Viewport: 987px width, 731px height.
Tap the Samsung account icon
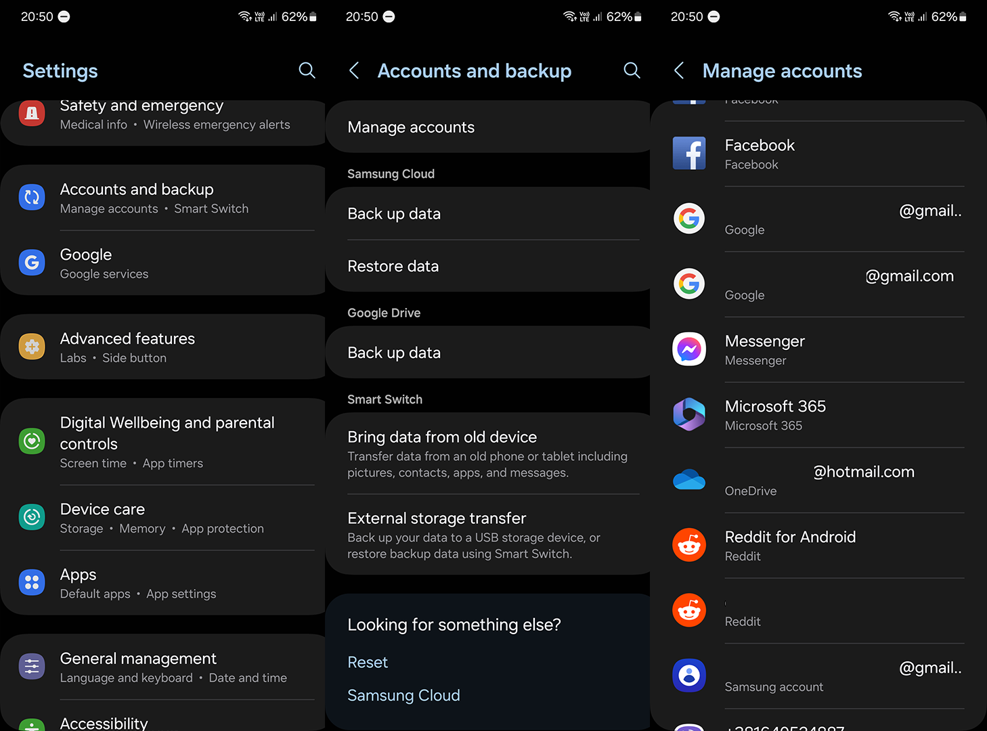(689, 675)
